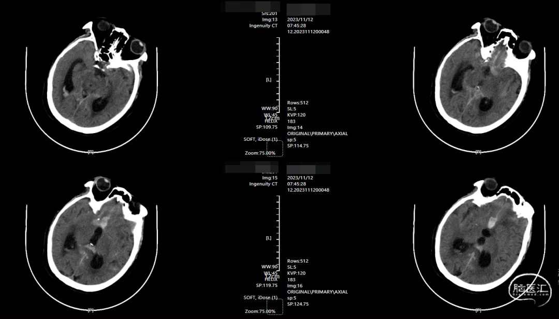
Task: Click the SP:114.75 slice position label
Action: click(x=299, y=146)
